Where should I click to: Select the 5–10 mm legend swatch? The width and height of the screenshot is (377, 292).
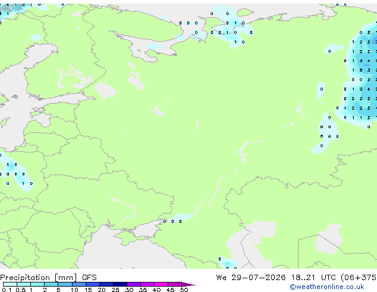[x=65, y=284]
